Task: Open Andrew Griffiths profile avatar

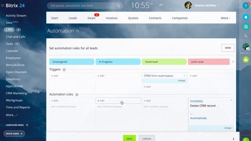Action: (x=188, y=5)
